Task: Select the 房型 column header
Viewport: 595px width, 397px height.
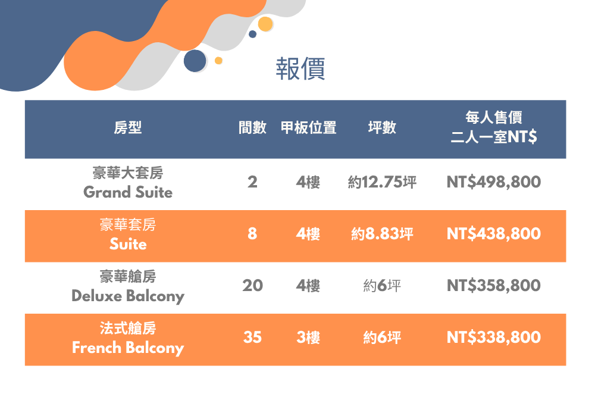Action: 128,128
